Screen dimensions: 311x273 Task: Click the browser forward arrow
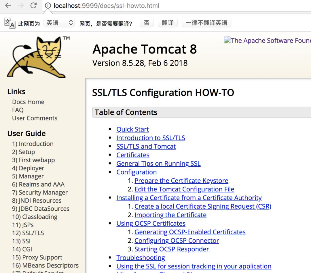(x=21, y=5)
